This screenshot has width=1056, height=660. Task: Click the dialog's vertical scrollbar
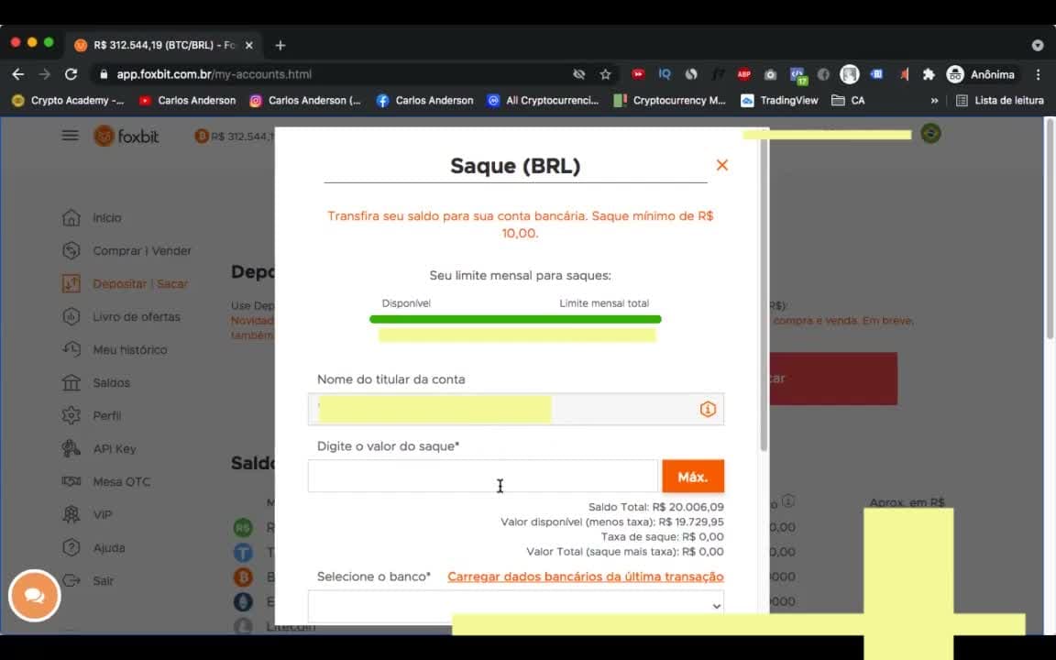[x=764, y=290]
